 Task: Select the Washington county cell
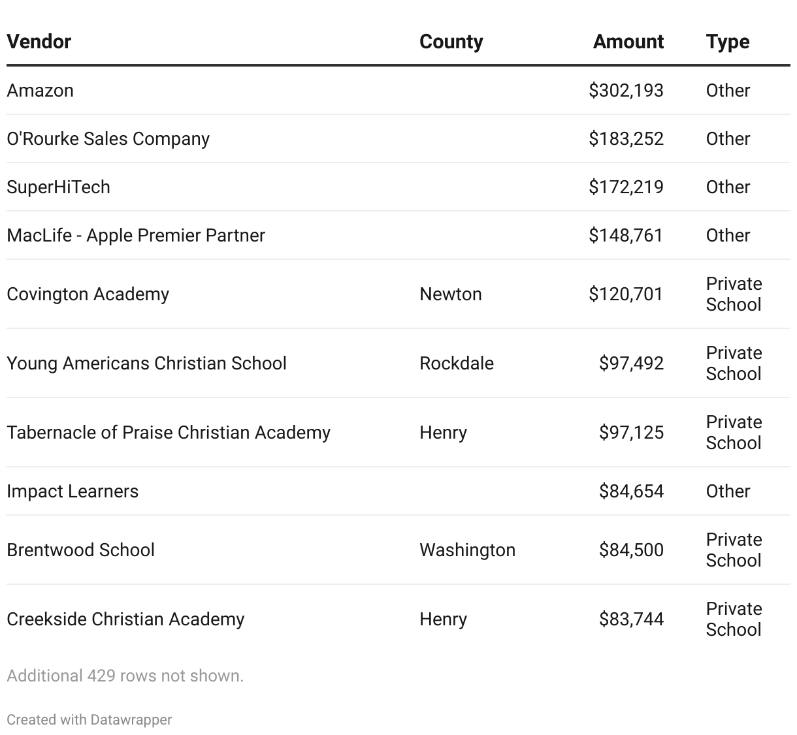[467, 550]
